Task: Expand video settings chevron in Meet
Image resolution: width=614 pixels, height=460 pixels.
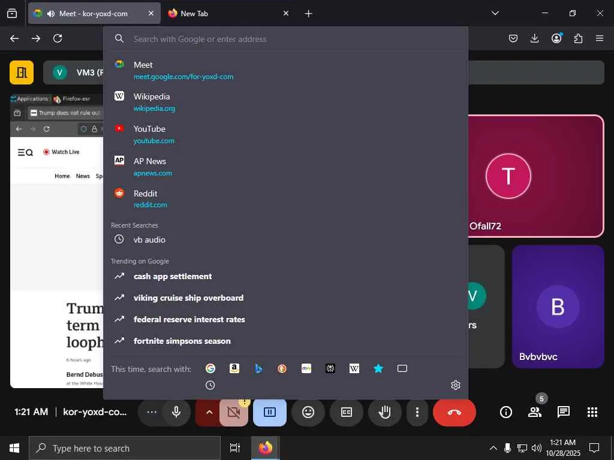Action: (209, 412)
